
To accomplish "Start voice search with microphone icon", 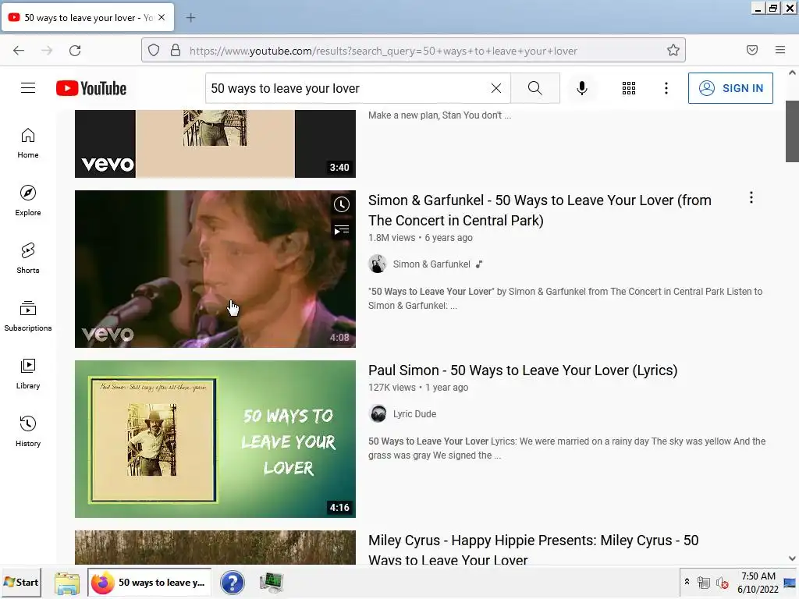I will [x=581, y=88].
